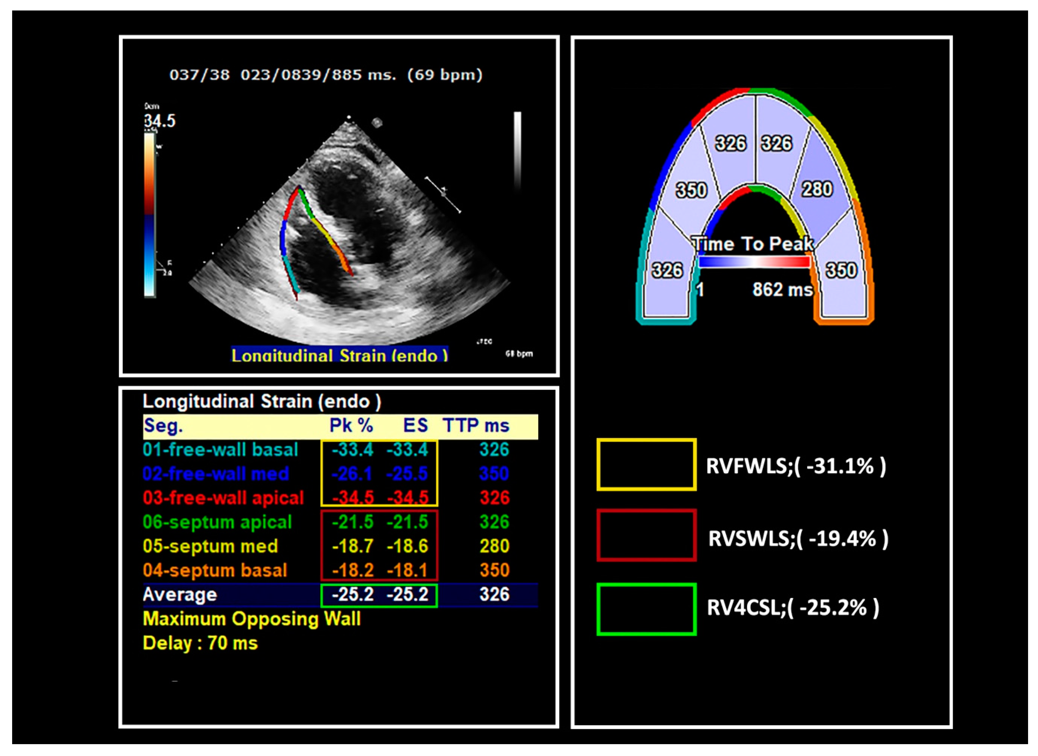Click the 06-septum apical row
This screenshot has width=1038, height=756.
[217, 522]
